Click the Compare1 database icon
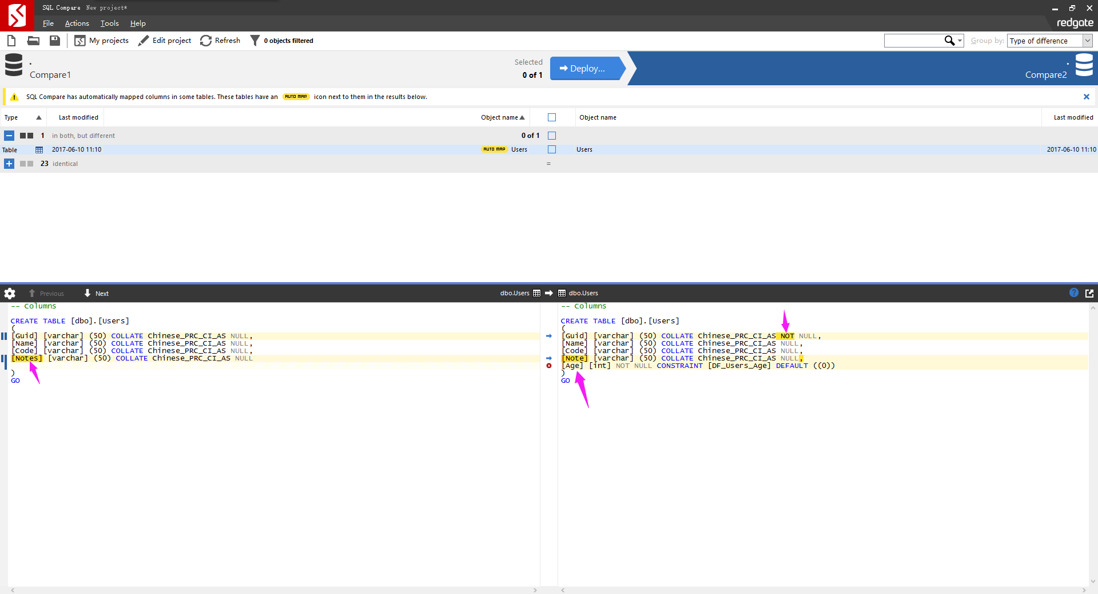Image resolution: width=1098 pixels, height=594 pixels. coord(14,65)
